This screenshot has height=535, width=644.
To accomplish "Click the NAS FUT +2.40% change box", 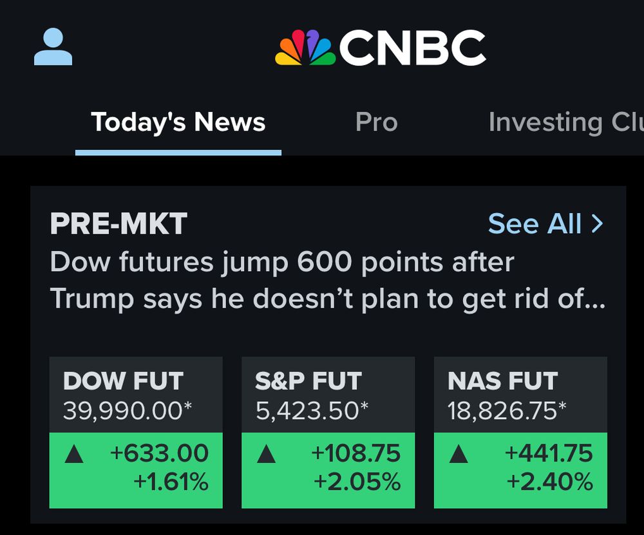I will [x=520, y=471].
